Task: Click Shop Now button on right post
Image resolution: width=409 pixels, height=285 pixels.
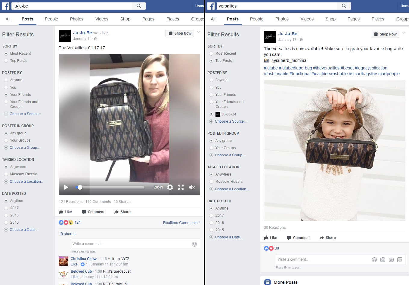Action: pos(385,34)
